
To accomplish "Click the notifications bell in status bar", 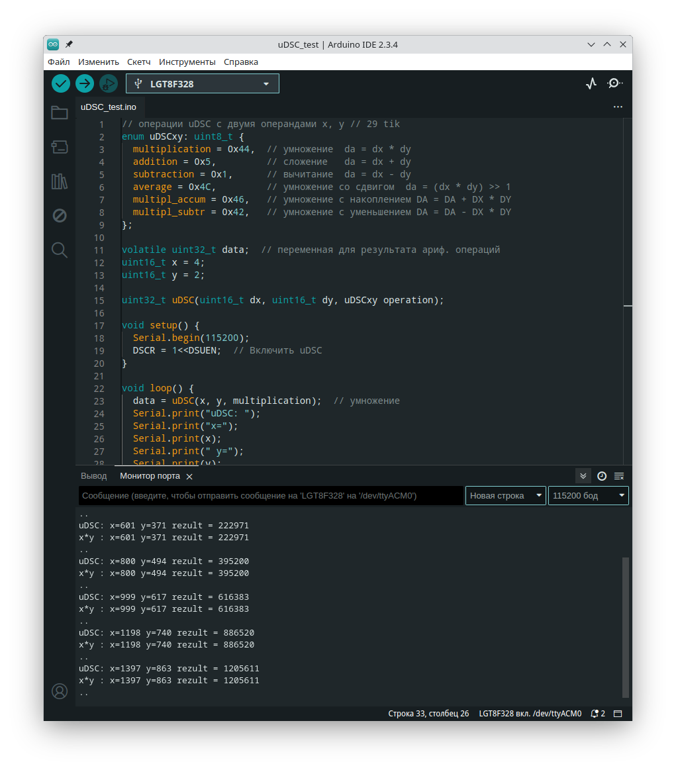I will [x=598, y=714].
